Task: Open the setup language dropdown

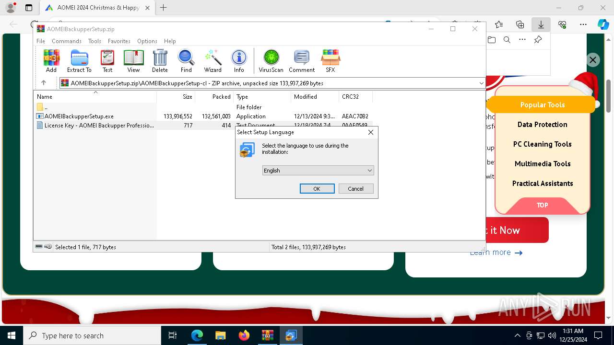Action: click(318, 170)
